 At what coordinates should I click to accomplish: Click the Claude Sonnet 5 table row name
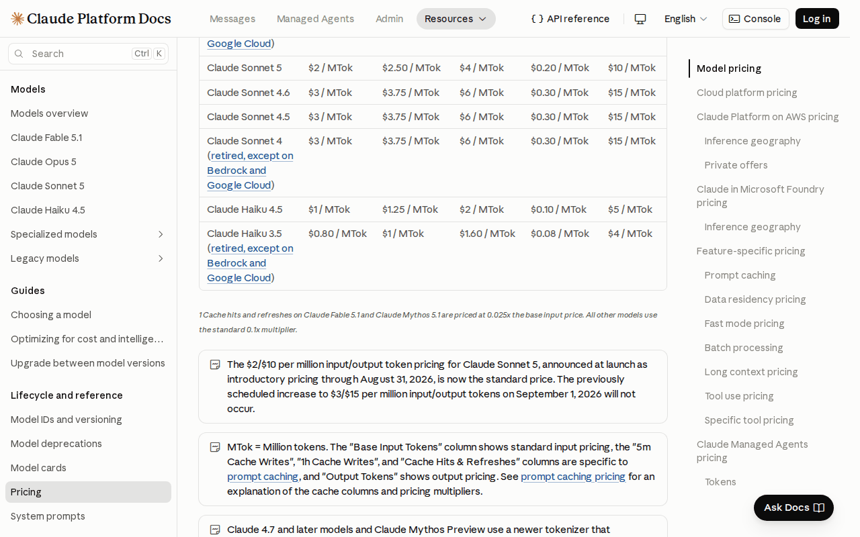coord(245,68)
